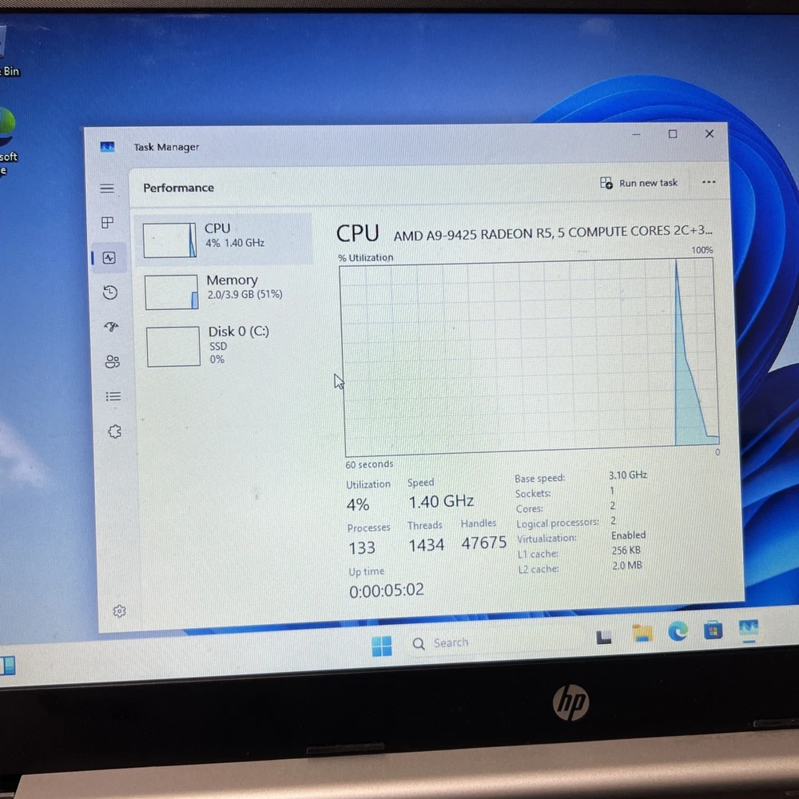
Task: Open the Processes page in sidebar
Action: (x=108, y=223)
